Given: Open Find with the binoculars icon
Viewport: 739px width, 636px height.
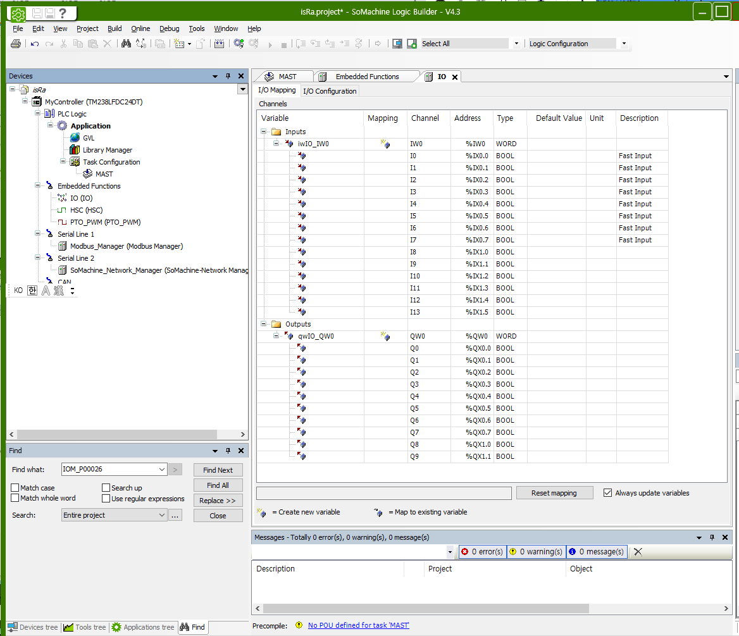Looking at the screenshot, I should 126,44.
